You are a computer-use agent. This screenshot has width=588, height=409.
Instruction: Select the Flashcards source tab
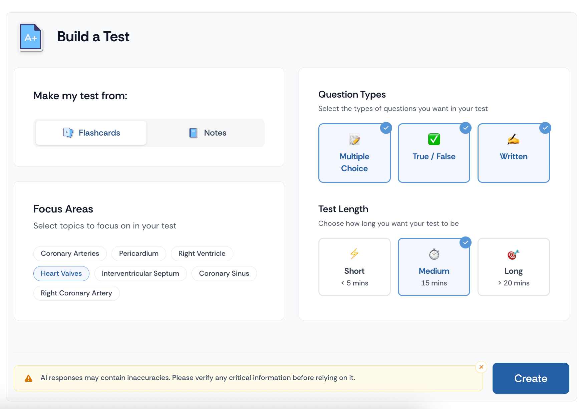[91, 133]
